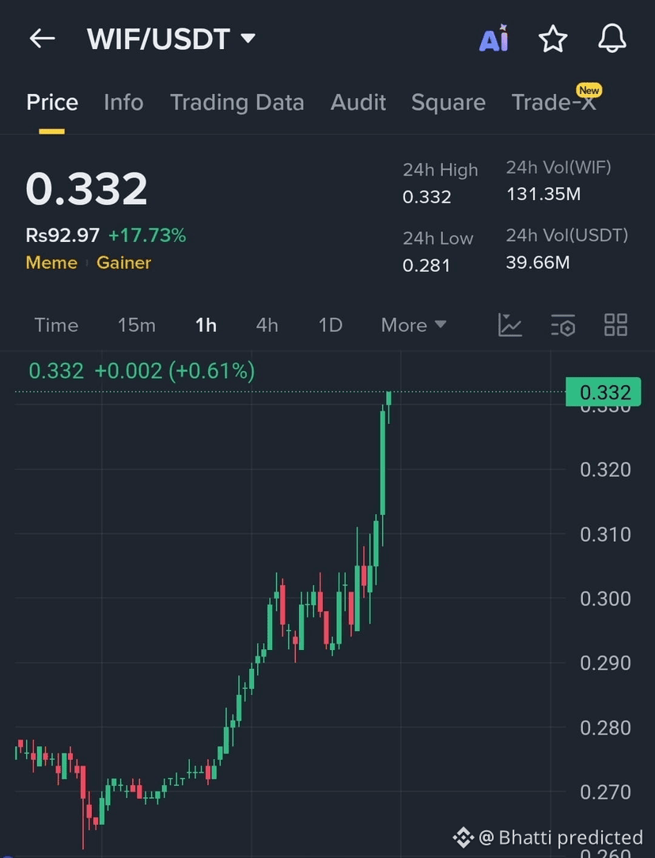Open the grid layout icon

point(615,325)
